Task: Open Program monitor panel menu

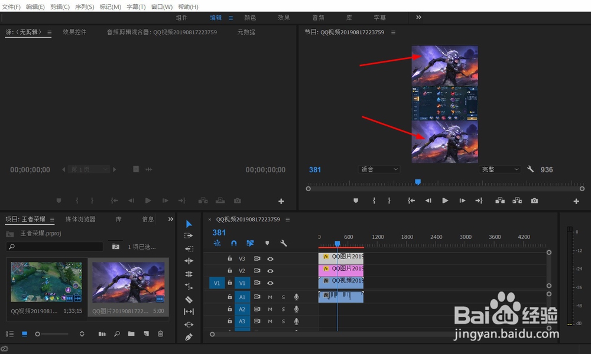Action: click(393, 32)
